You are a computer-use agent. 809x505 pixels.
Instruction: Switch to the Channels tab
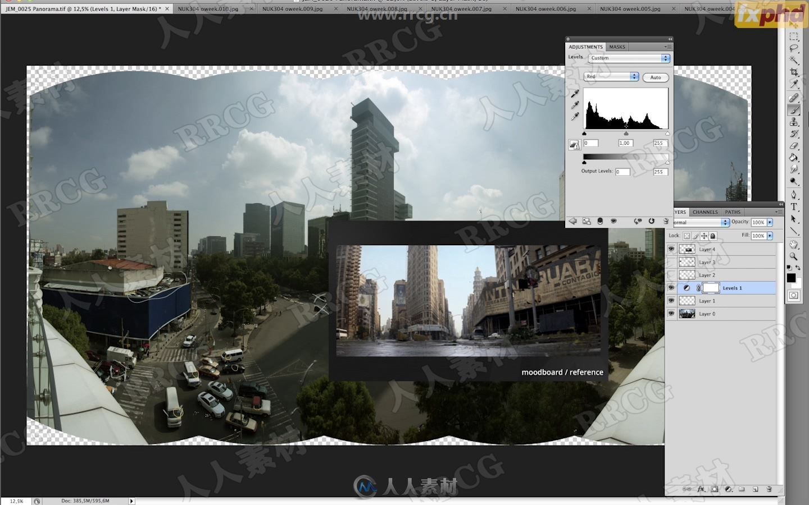705,212
